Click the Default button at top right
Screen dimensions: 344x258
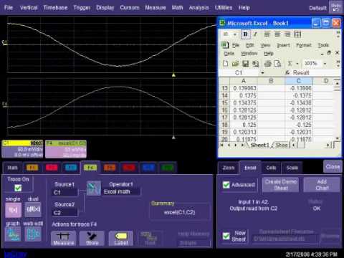point(317,8)
